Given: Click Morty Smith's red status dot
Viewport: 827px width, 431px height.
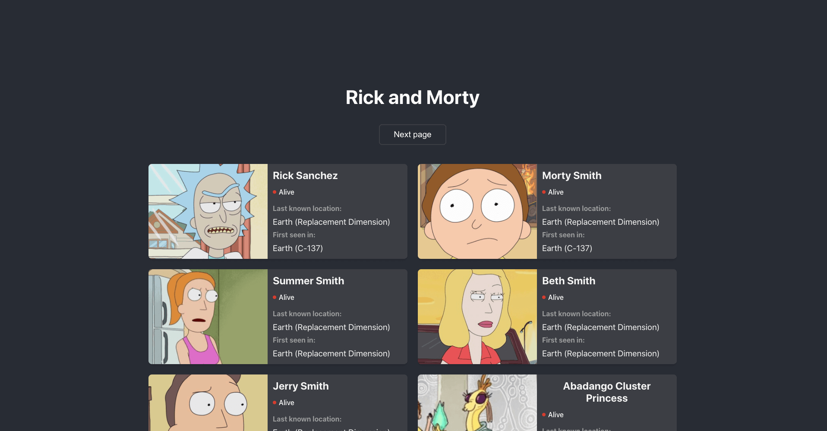Looking at the screenshot, I should click(x=544, y=192).
